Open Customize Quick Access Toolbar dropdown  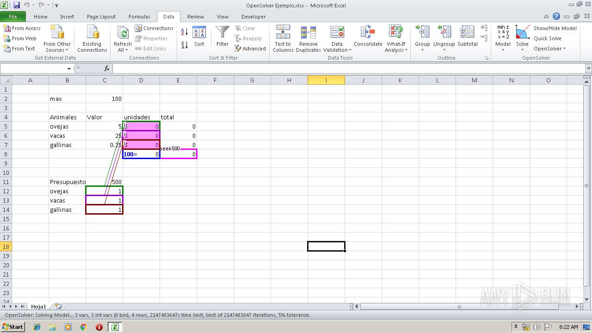coord(56,5)
